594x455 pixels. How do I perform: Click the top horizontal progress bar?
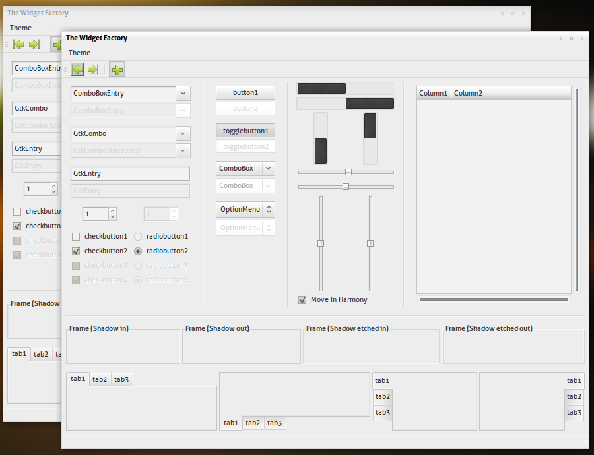346,88
